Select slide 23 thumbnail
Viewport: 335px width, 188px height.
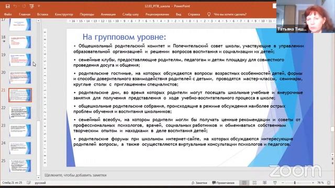20,131
